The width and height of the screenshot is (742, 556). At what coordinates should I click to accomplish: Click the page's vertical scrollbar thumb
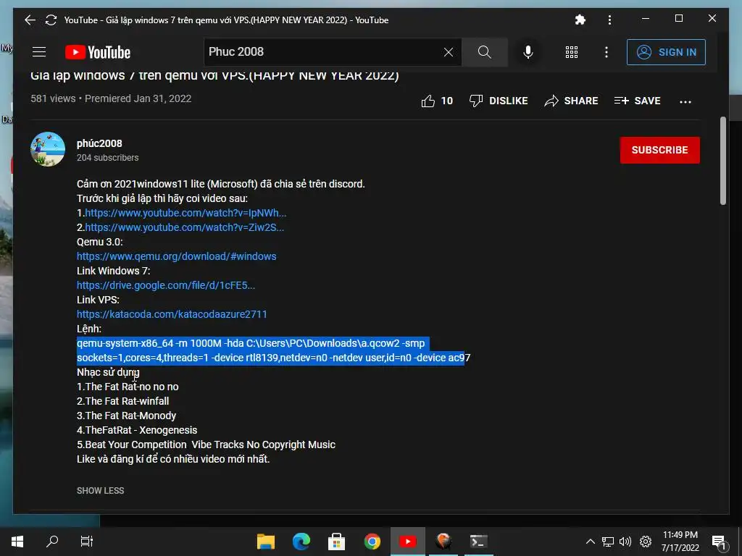pyautogui.click(x=722, y=161)
